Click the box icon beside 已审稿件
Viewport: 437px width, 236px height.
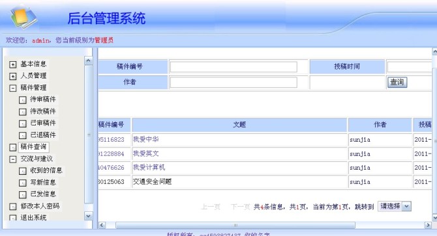(23, 124)
